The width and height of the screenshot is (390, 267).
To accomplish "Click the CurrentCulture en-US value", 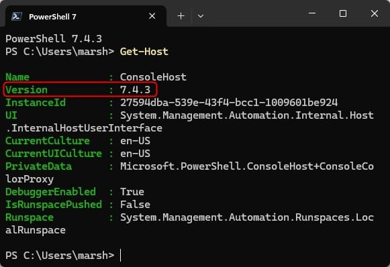I will [x=135, y=141].
